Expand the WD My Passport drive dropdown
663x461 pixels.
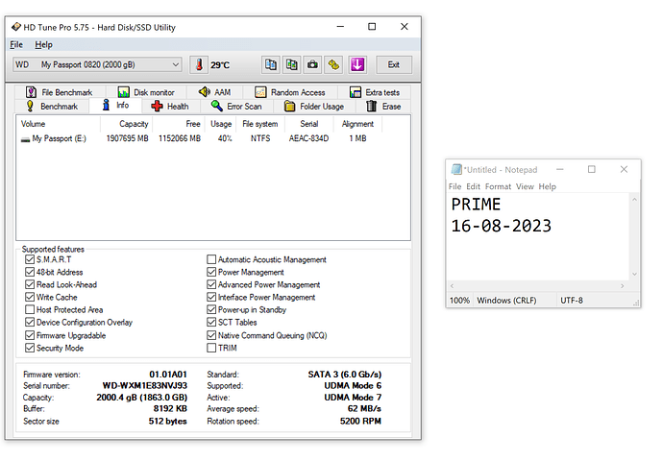pos(97,64)
